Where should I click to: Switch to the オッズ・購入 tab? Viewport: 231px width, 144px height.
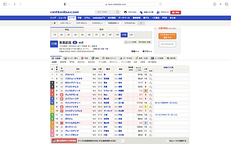71,58
